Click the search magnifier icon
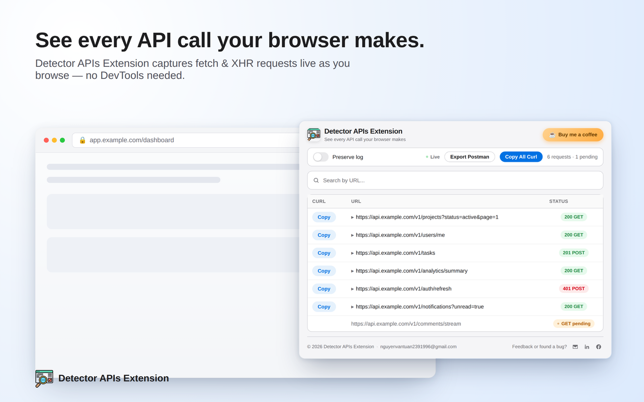This screenshot has width=644, height=402. [316, 180]
